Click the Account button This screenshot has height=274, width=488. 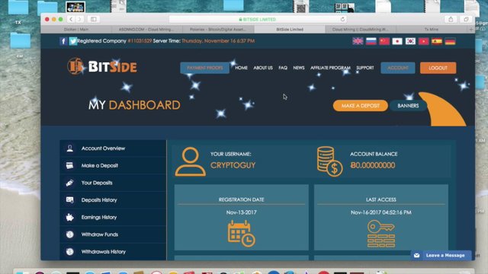pos(398,68)
